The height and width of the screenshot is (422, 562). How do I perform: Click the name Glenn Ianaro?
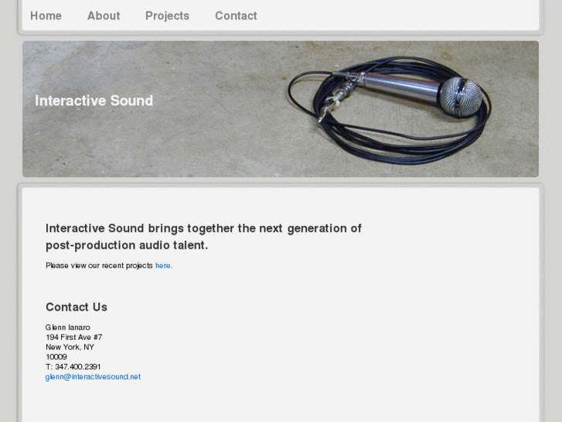[68, 328]
